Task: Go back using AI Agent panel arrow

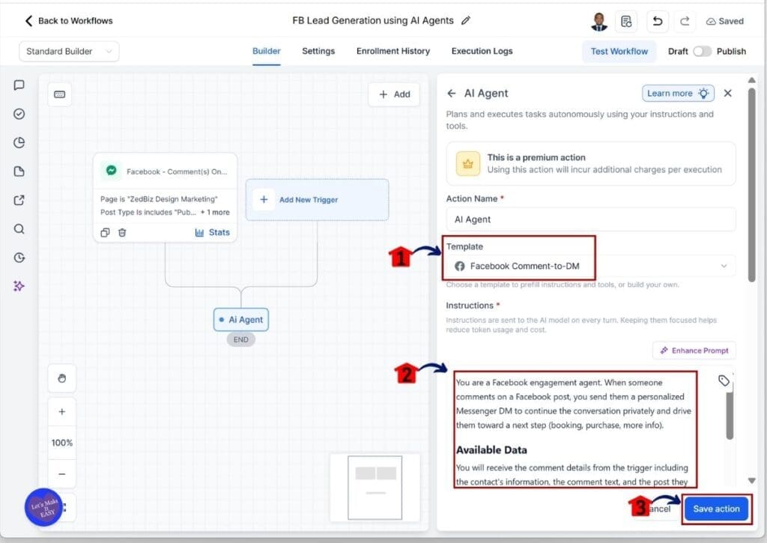Action: point(451,94)
